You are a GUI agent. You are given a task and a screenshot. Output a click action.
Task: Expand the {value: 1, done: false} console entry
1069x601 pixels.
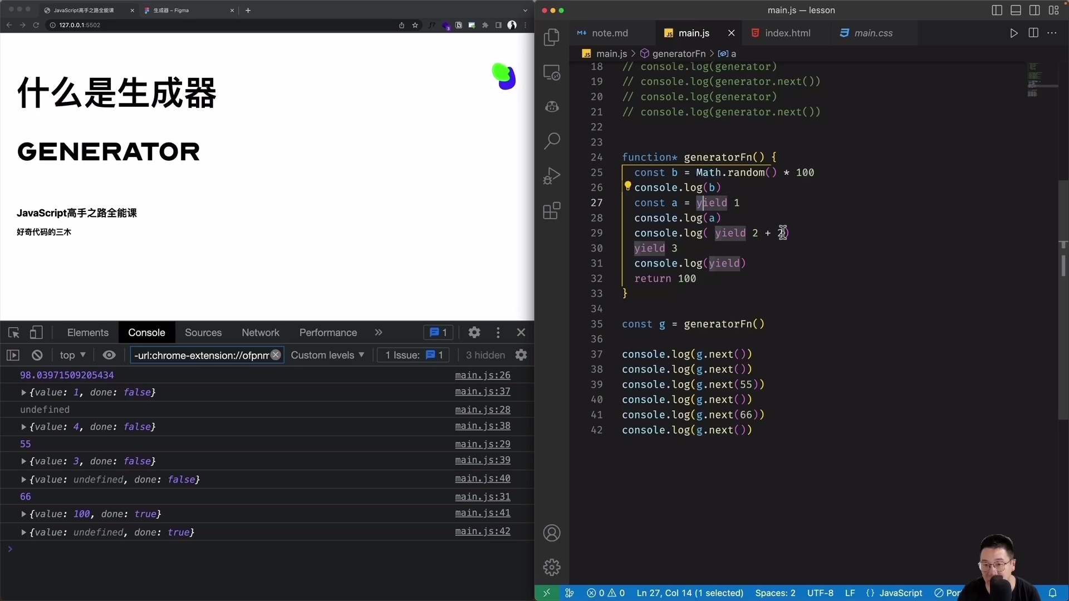pyautogui.click(x=23, y=392)
